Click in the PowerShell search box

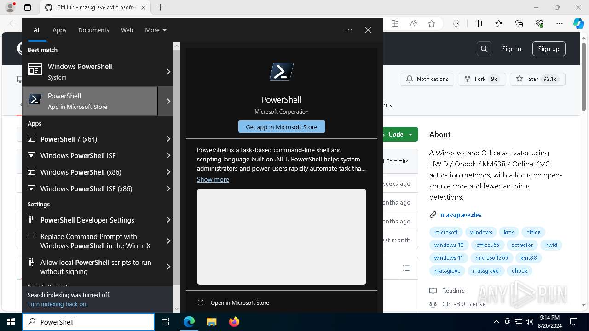(88, 322)
